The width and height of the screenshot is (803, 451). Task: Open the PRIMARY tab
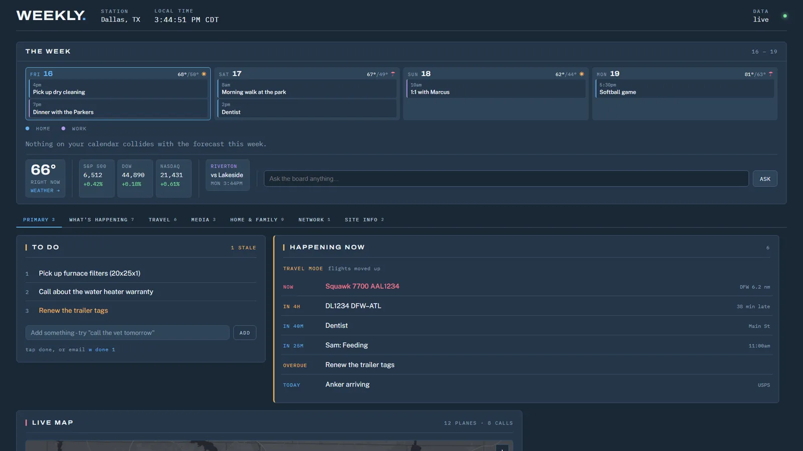(x=39, y=220)
